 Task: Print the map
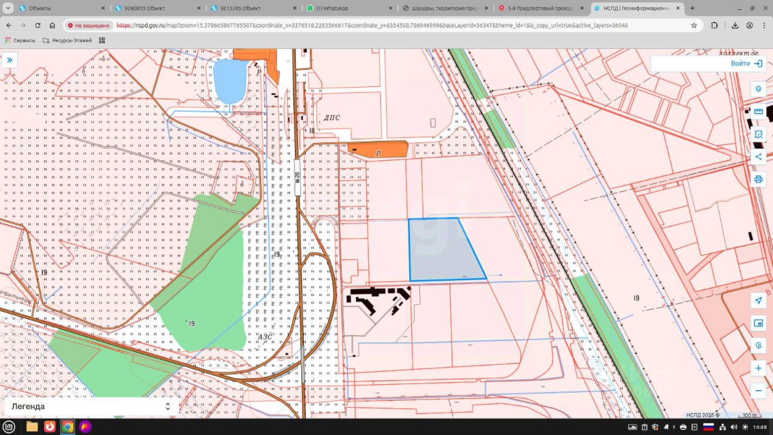coord(759,179)
